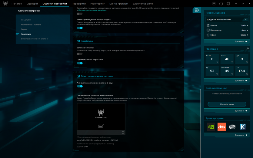The height and width of the screenshot is (158, 253).
Task: Expand the boot logo preview fullscreen
Action: (x=123, y=132)
